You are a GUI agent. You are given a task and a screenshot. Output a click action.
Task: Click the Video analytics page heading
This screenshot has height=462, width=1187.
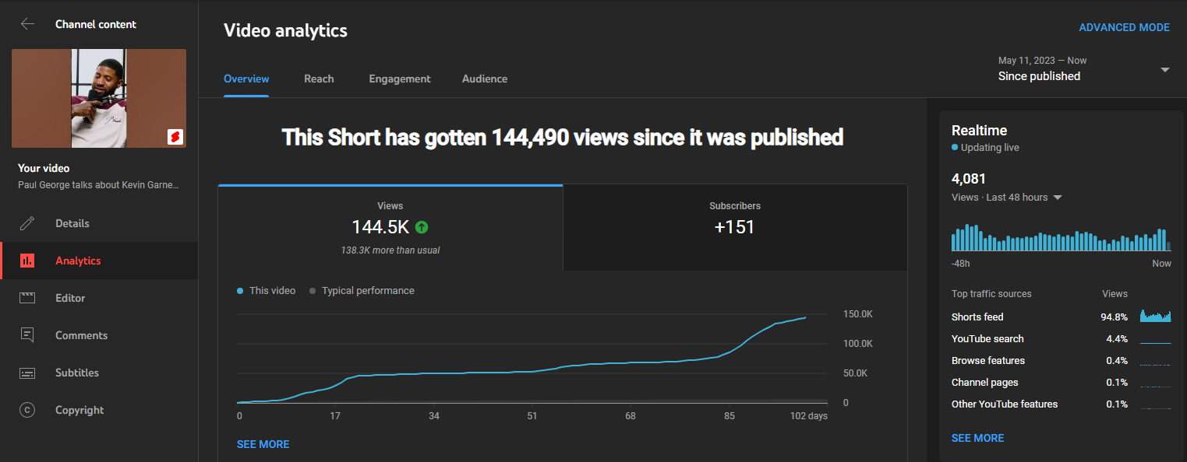[x=285, y=30]
